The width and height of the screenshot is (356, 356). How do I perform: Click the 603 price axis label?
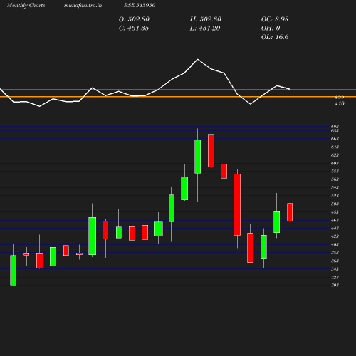click(x=335, y=163)
